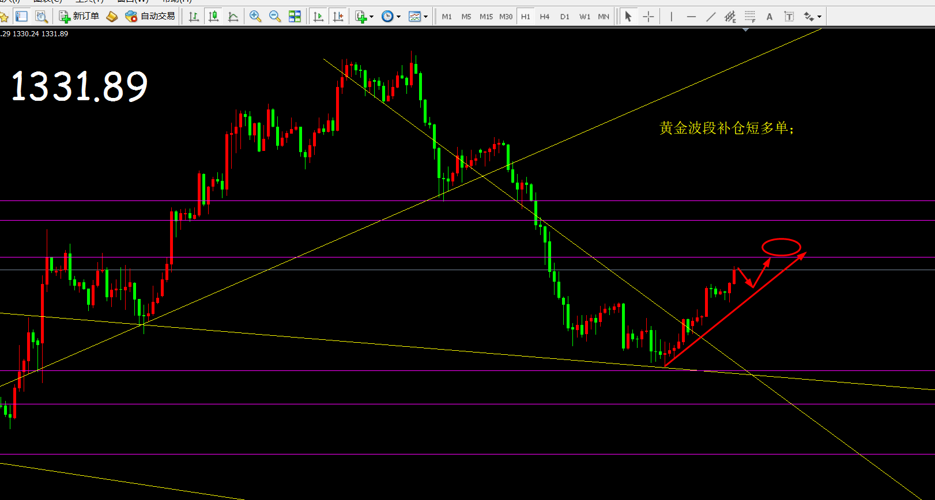Select the large 1331.89 price label
935x500 pixels.
click(80, 86)
